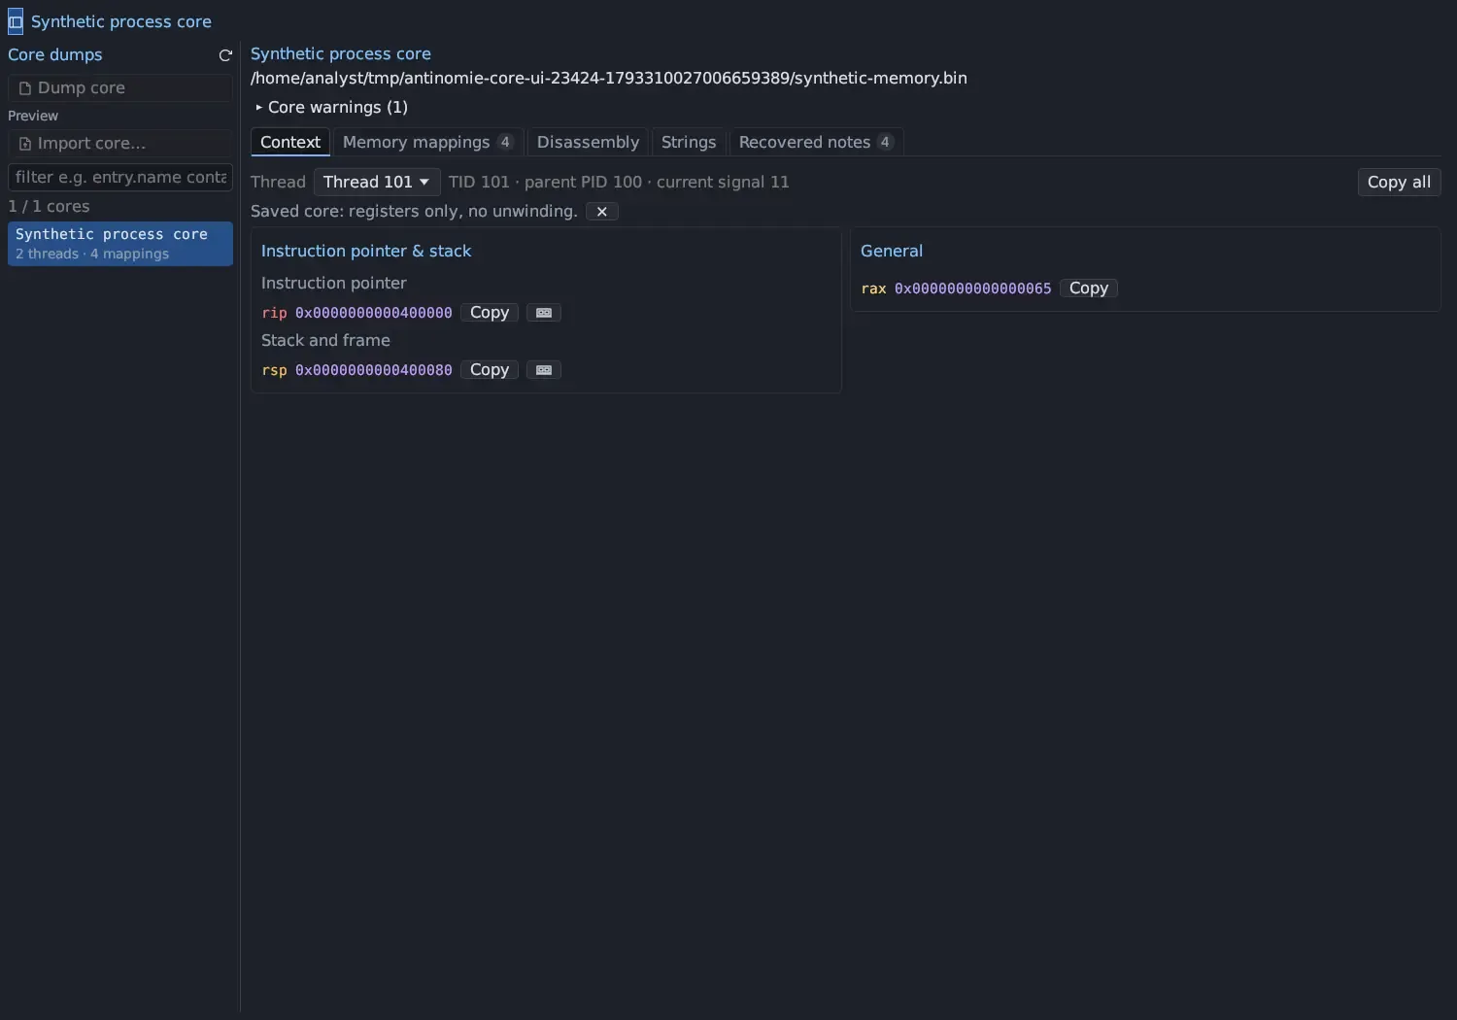Focus the core filter input field
Image resolution: width=1457 pixels, height=1020 pixels.
point(120,177)
